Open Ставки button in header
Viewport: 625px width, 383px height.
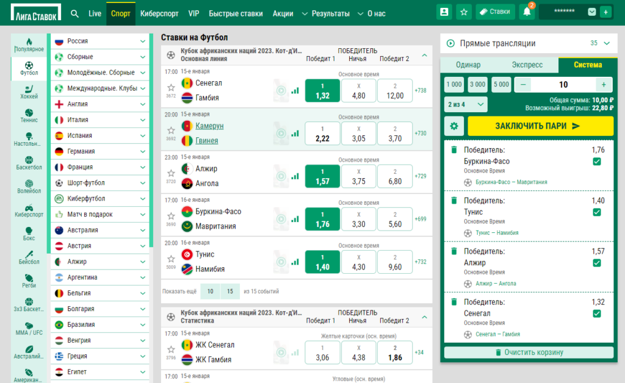point(495,12)
